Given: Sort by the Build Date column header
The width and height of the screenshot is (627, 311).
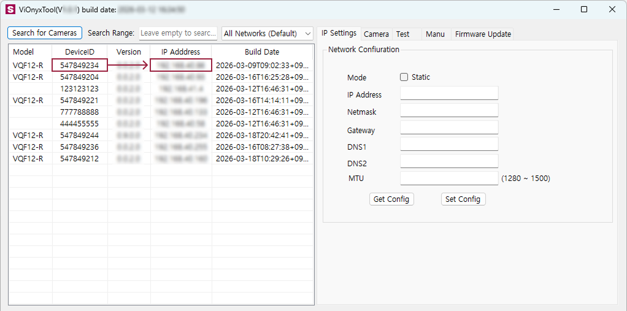Looking at the screenshot, I should pyautogui.click(x=261, y=52).
